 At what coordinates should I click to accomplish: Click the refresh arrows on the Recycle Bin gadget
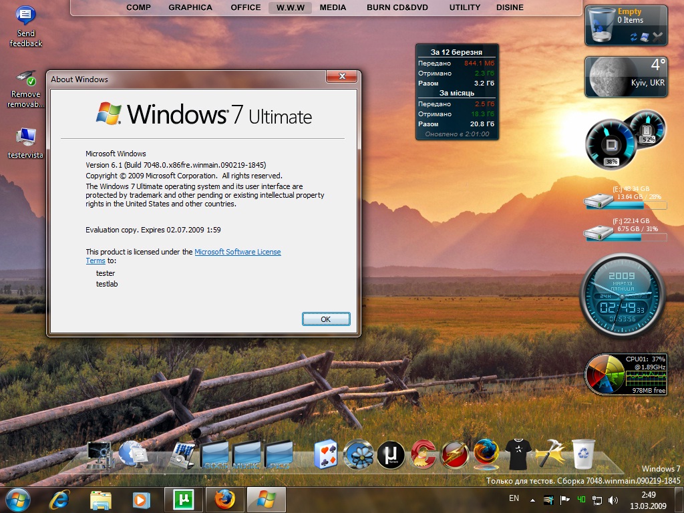[634, 37]
